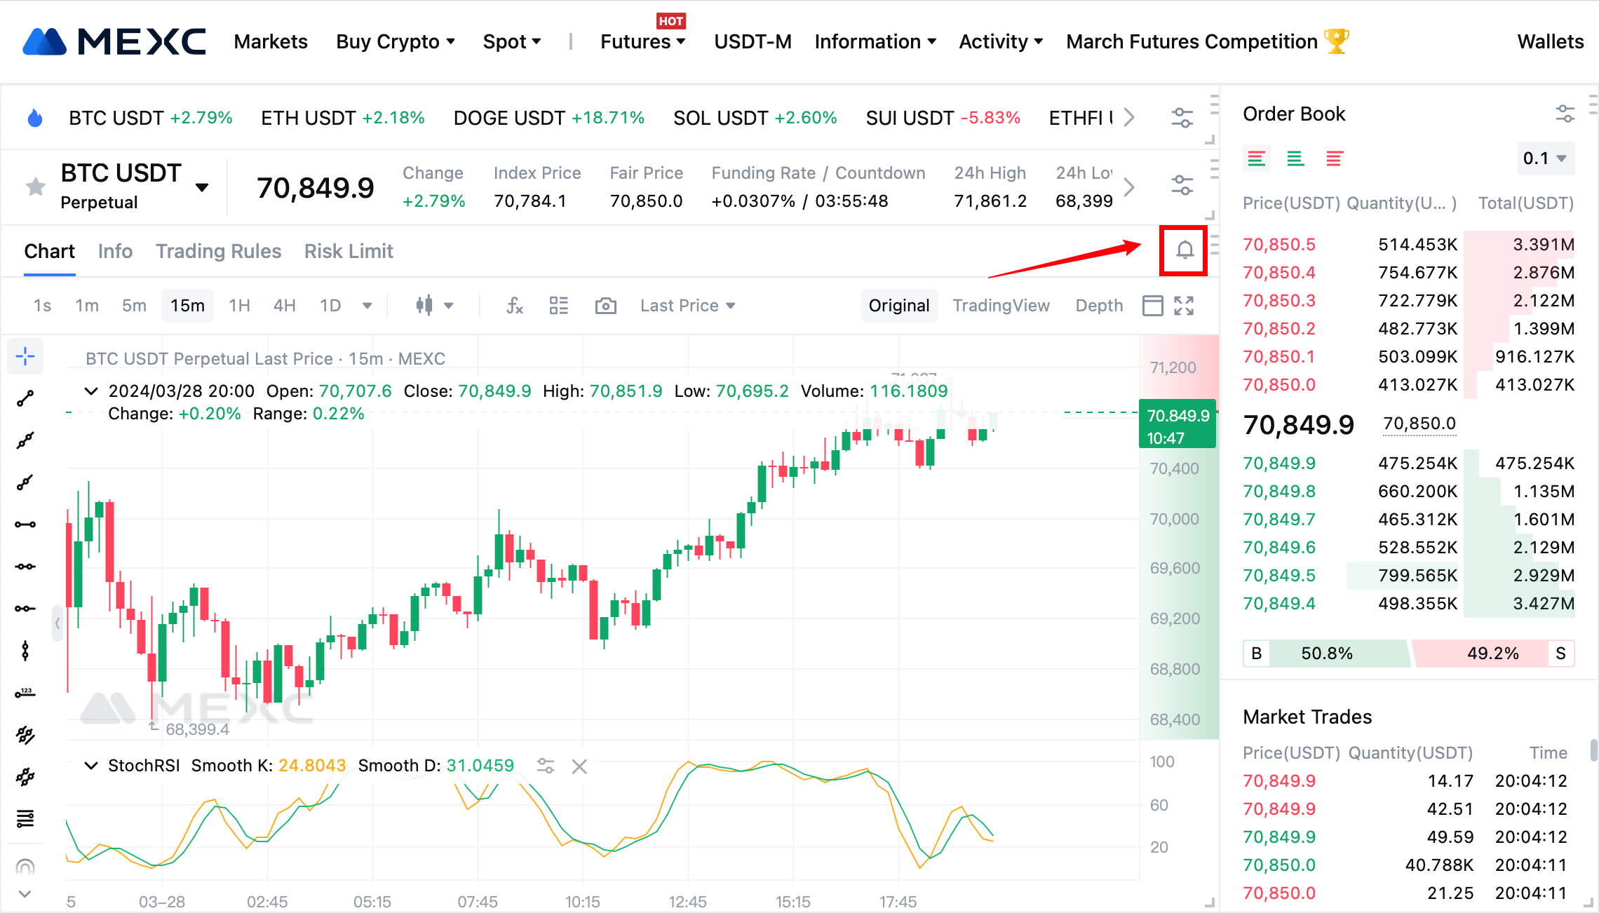The height and width of the screenshot is (913, 1599).
Task: Open the Last Price type dropdown
Action: coord(687,306)
